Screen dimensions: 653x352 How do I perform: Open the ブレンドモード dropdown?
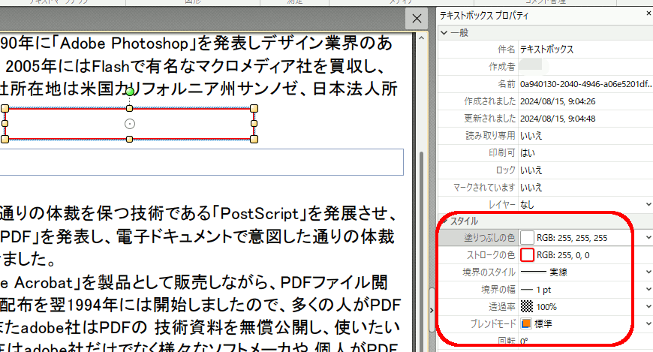[x=648, y=323]
